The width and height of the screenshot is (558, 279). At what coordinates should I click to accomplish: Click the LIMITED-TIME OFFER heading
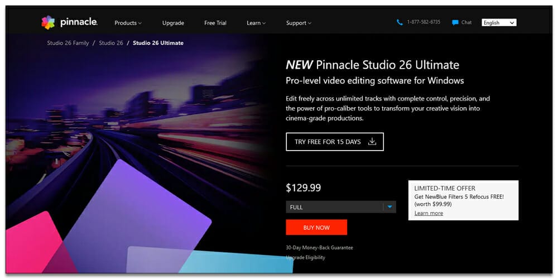pyautogui.click(x=445, y=188)
